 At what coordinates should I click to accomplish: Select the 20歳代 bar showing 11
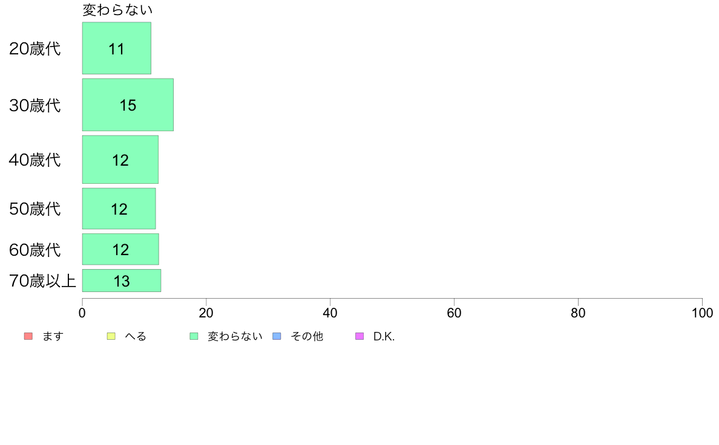pos(116,48)
